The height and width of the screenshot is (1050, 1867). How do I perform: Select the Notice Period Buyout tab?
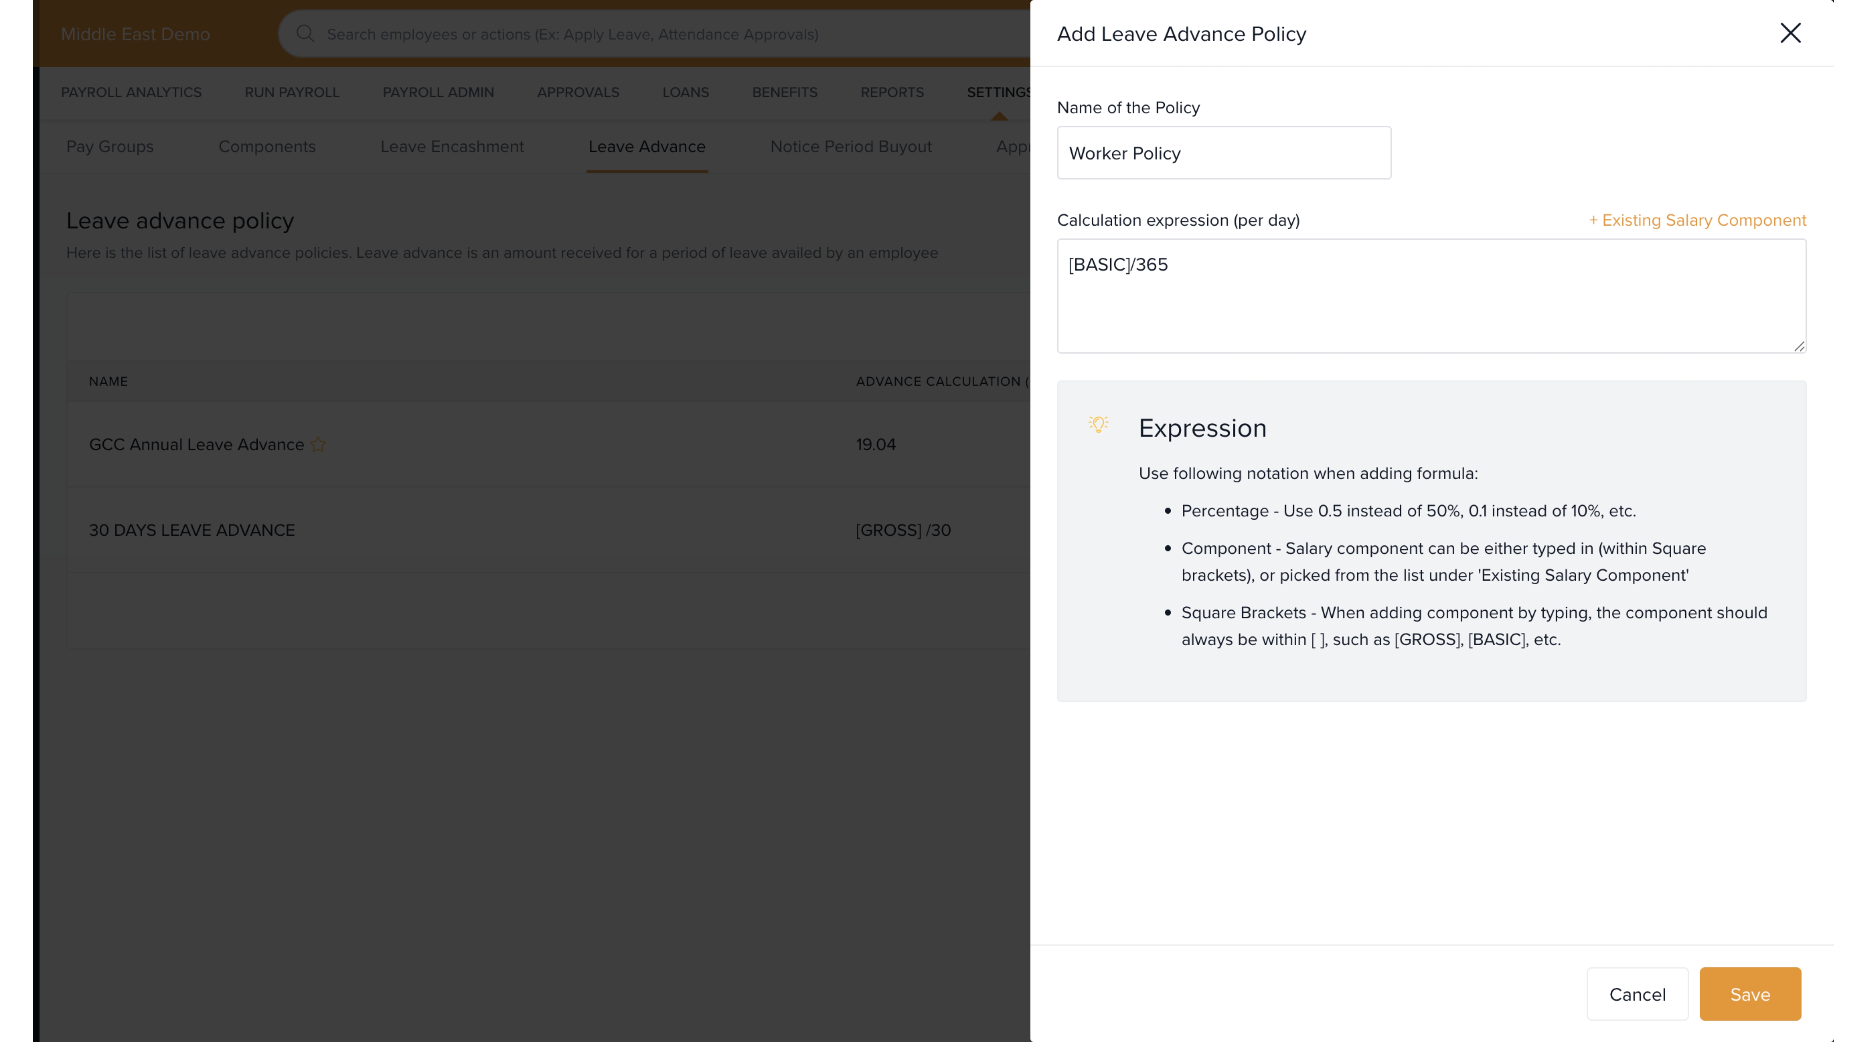[850, 146]
